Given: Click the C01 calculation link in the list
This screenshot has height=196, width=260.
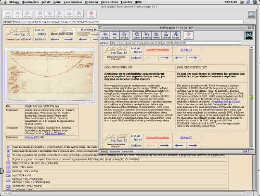Looking at the screenshot, I should point(8,163).
